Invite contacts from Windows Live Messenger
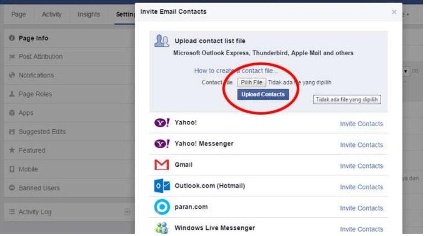 [x=361, y=229]
